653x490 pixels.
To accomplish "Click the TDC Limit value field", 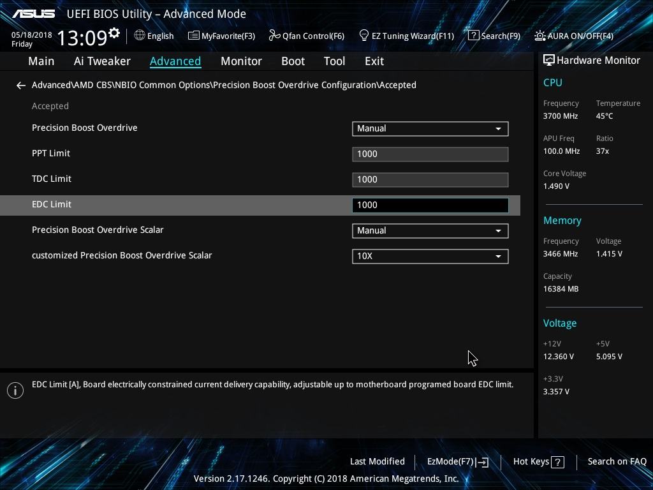I will (430, 179).
